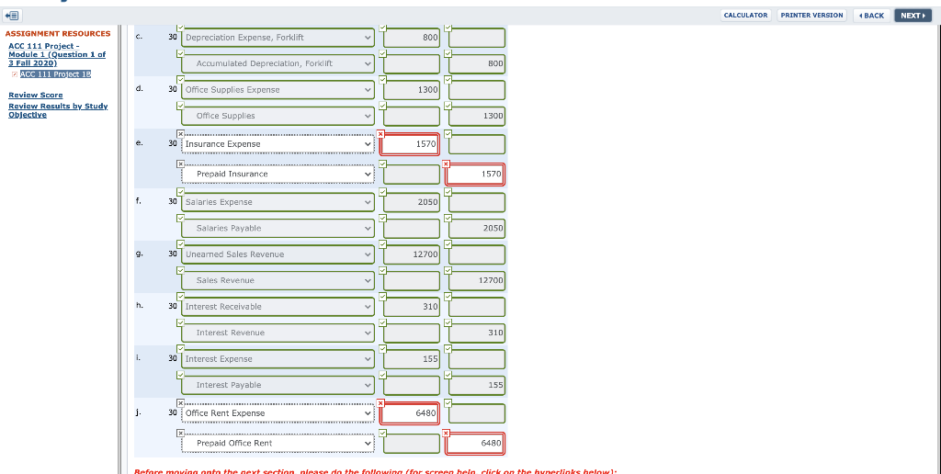Click green check icon on Sales Revenue dropdown

181,270
